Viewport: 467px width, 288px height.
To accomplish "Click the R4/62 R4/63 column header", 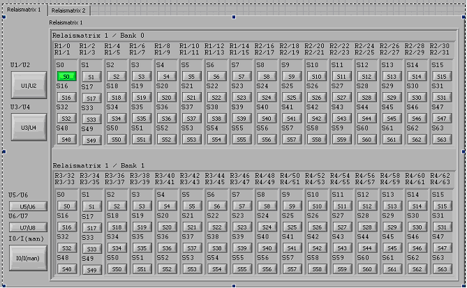I will click(x=440, y=179).
